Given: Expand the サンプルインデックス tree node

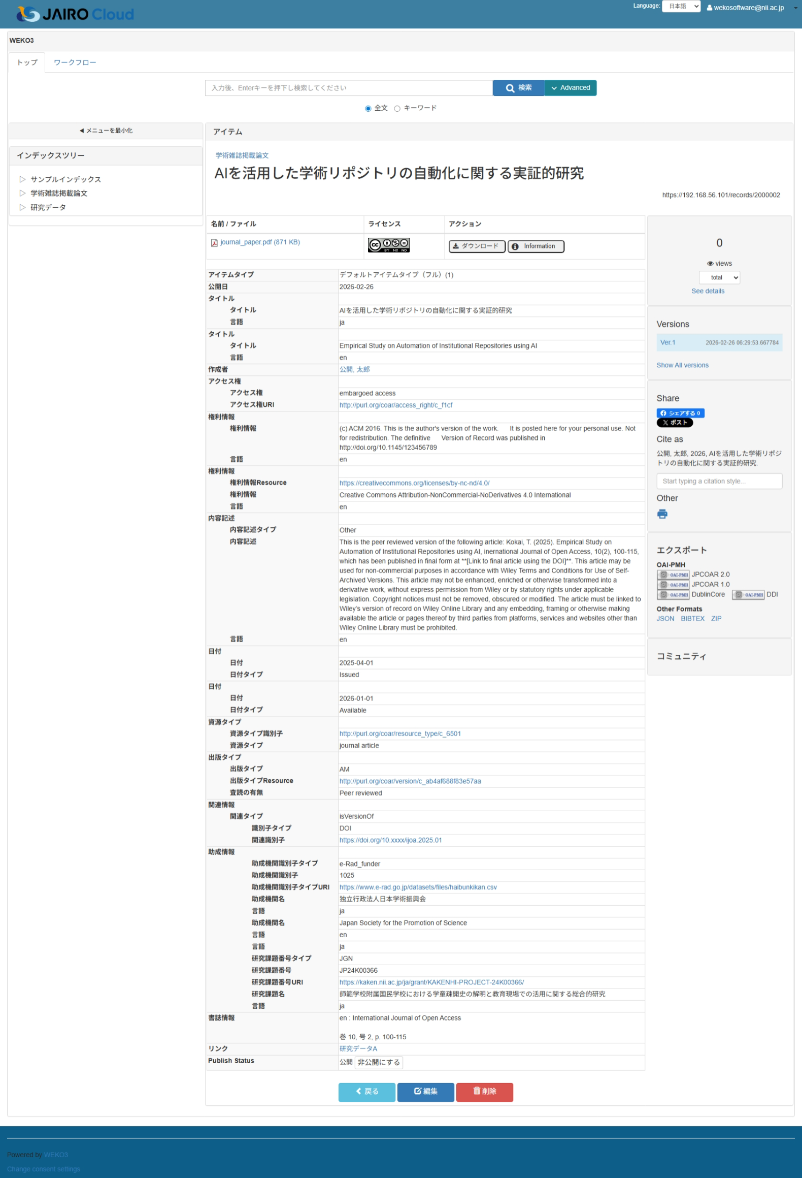Looking at the screenshot, I should coord(22,179).
